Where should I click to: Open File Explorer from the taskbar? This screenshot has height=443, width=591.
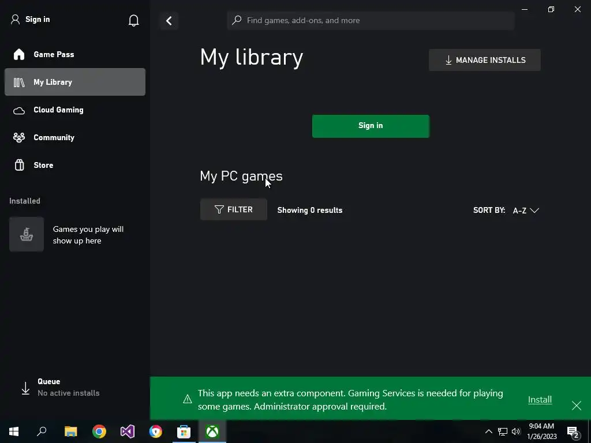[x=70, y=431]
